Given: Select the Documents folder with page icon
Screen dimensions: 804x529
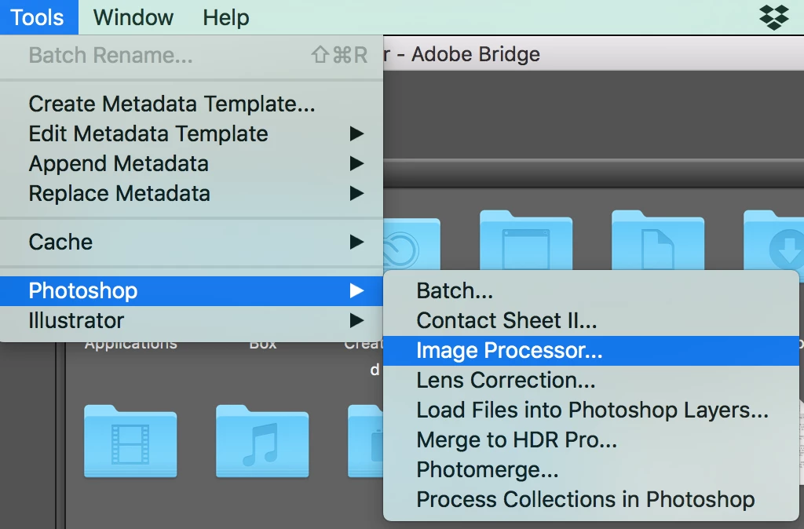Looking at the screenshot, I should click(658, 240).
